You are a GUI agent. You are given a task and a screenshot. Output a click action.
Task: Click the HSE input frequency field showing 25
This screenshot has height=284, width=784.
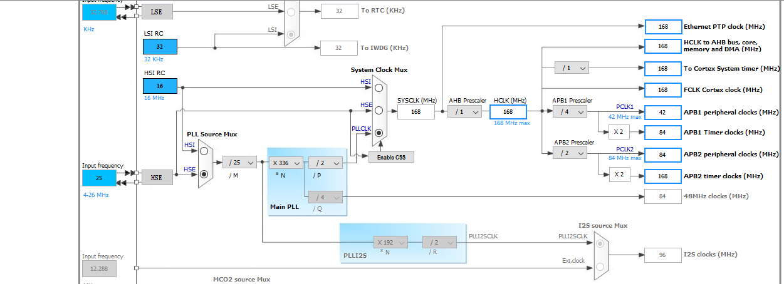99,178
